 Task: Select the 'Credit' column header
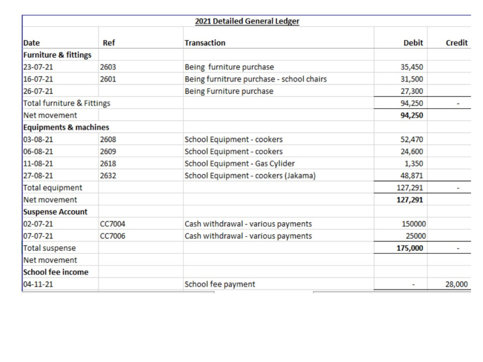pyautogui.click(x=456, y=43)
